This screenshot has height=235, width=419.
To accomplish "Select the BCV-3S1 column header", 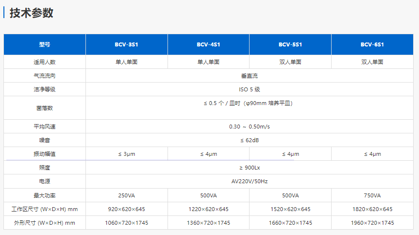I will (126, 44).
